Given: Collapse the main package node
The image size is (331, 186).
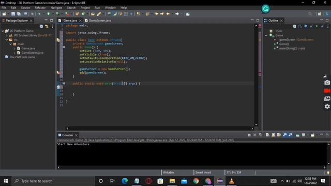Looking at the screenshot, I should tap(10, 44).
